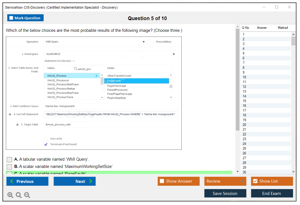This screenshot has height=205, width=300.
Task: Maximize the exam window
Action: point(277,7)
